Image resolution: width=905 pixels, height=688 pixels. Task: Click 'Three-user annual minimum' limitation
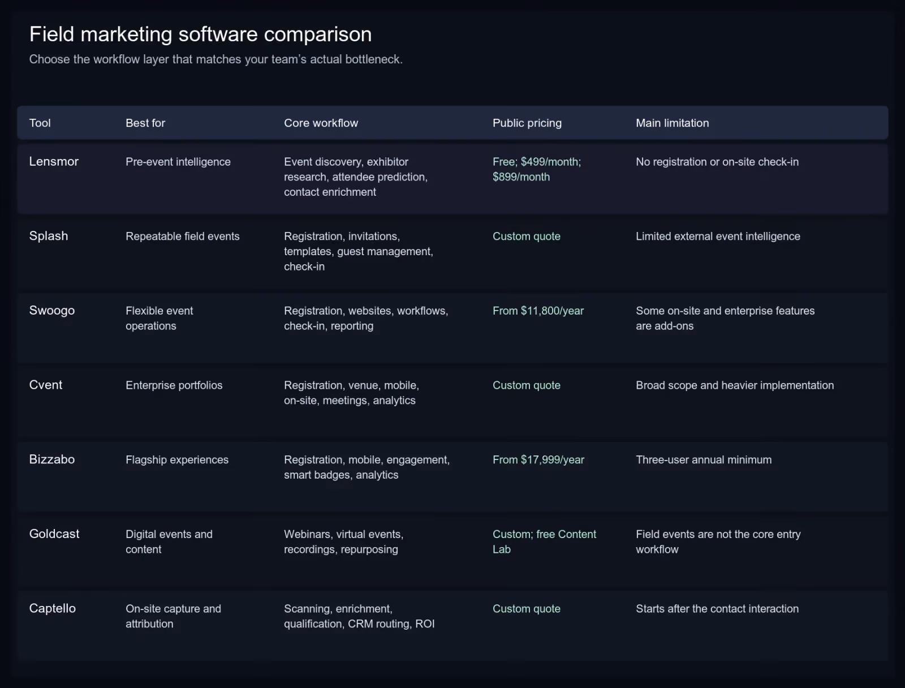point(704,460)
